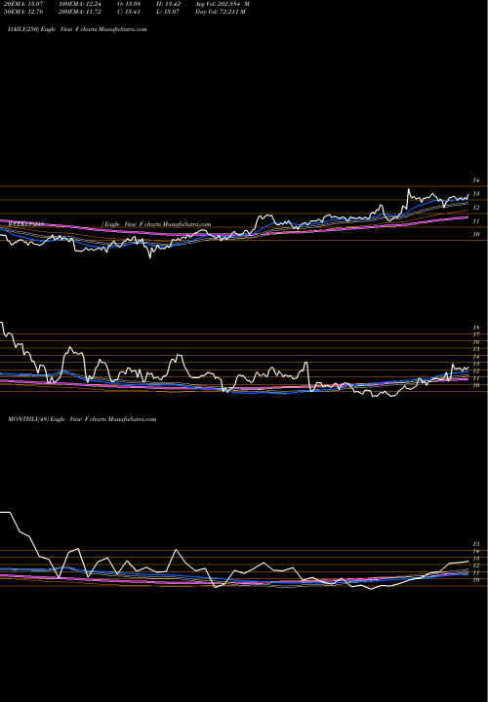Click the 100EMA value readout

point(82,4)
